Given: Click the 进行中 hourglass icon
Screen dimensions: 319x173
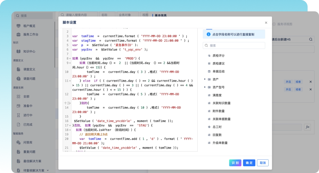Looking at the screenshot, I should 19,115.
